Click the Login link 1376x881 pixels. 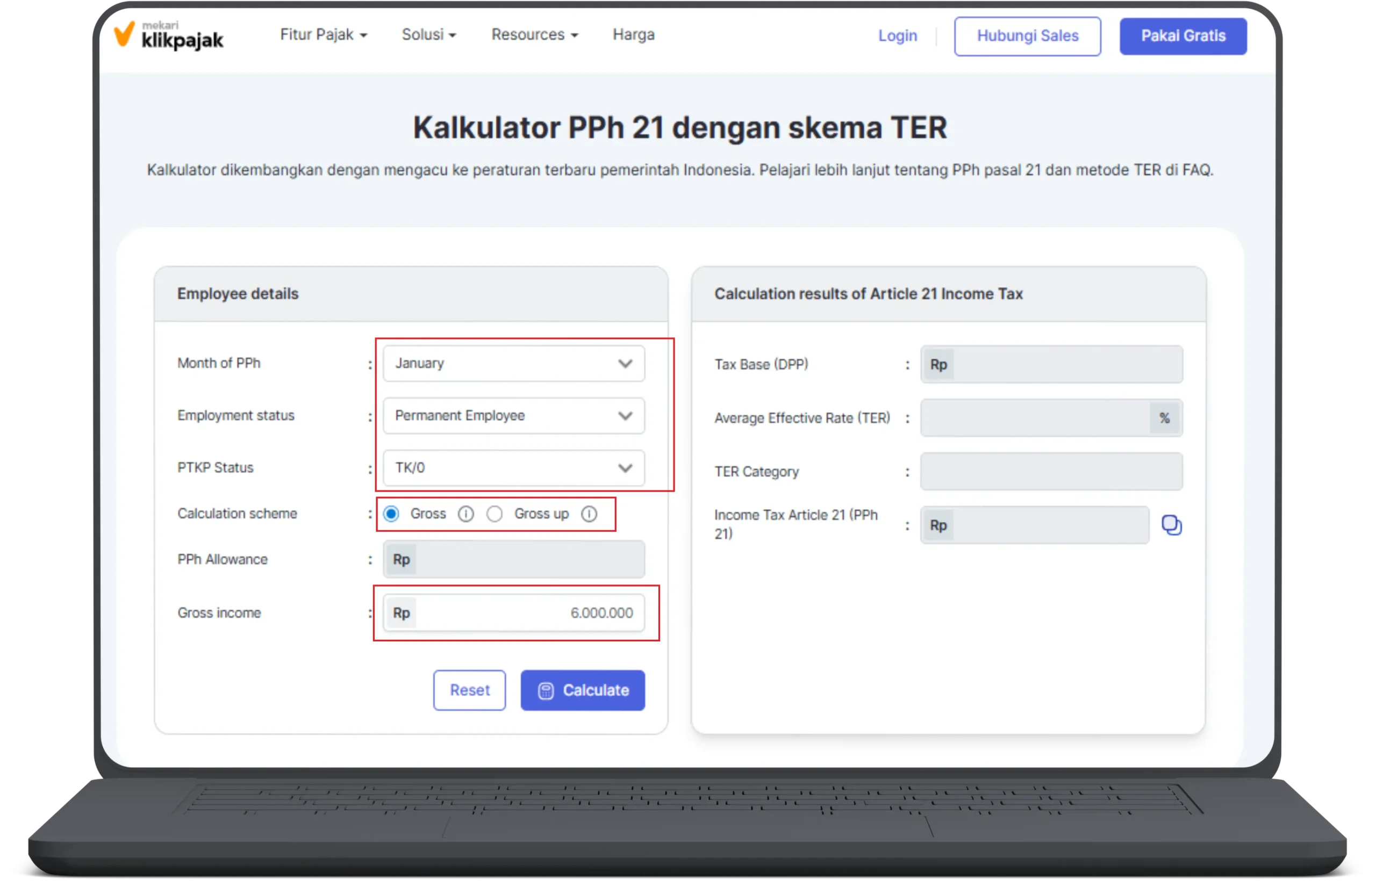click(898, 35)
